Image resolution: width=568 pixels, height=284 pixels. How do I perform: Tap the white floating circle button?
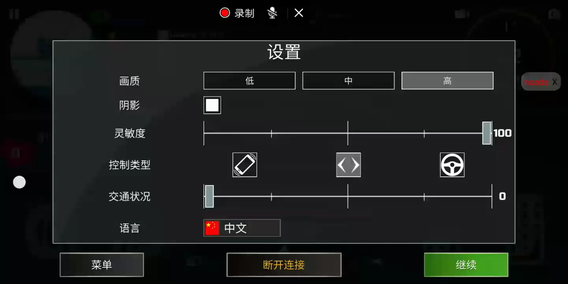coord(19,182)
